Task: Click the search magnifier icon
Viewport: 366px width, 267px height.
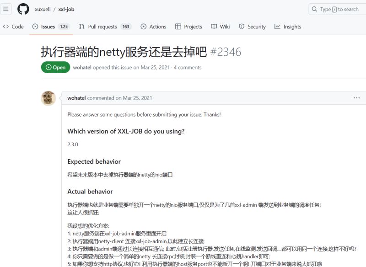Action: [314, 9]
